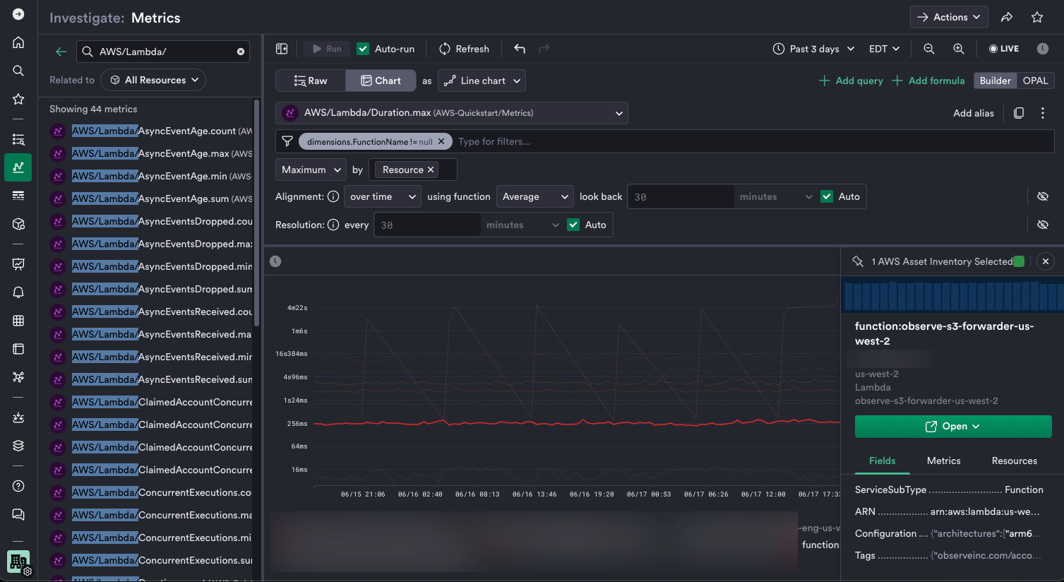
Task: Open AWS/Lambda/Duration.max metric selector
Action: click(452, 113)
